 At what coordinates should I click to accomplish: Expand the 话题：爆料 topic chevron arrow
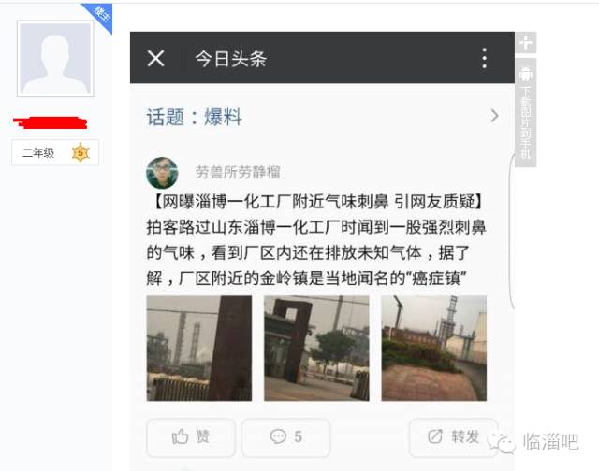tap(494, 116)
